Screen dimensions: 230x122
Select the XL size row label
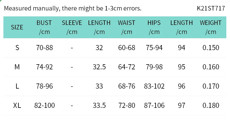[x=17, y=105]
